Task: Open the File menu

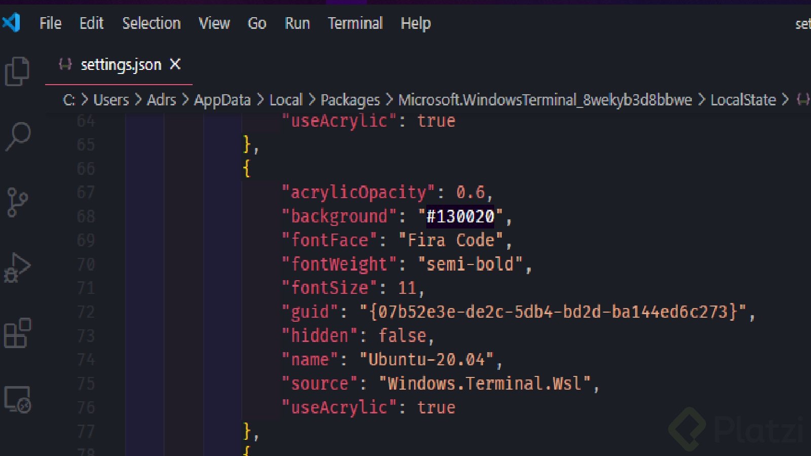Action: [x=50, y=23]
